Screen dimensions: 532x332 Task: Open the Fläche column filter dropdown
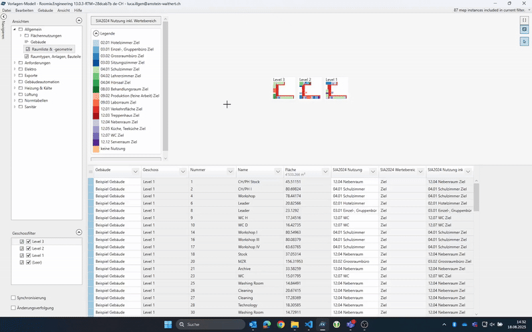click(x=325, y=172)
